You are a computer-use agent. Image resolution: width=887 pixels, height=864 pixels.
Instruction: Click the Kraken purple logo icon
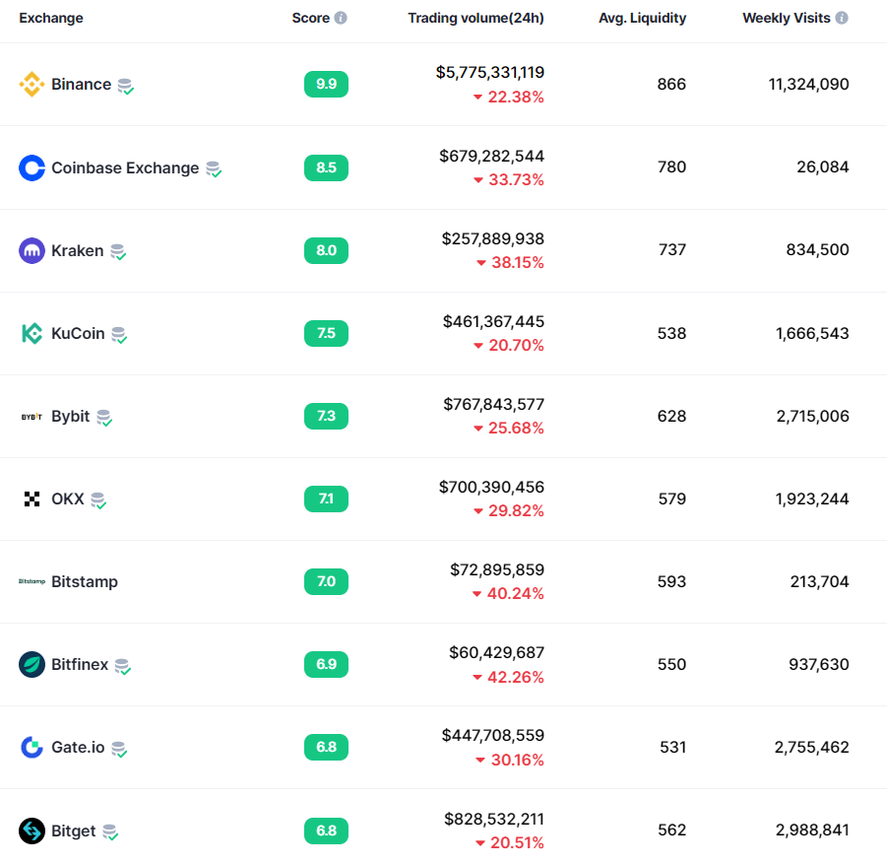[32, 250]
